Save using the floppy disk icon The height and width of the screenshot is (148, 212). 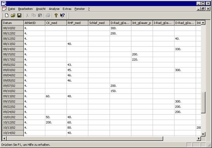point(19,15)
